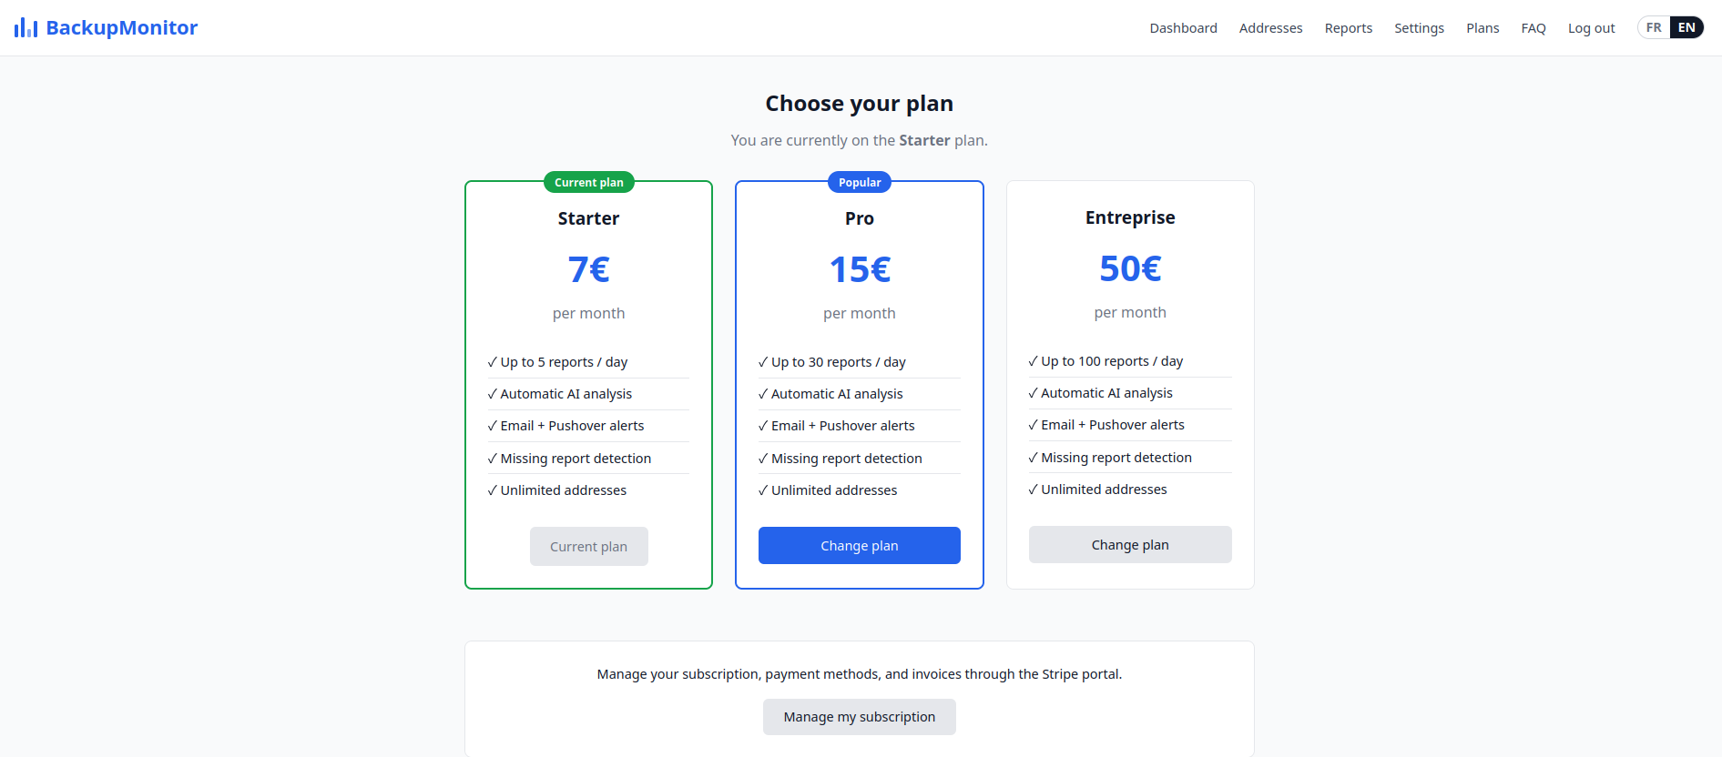Open the Reports page
The height and width of the screenshot is (757, 1722).
click(1348, 28)
